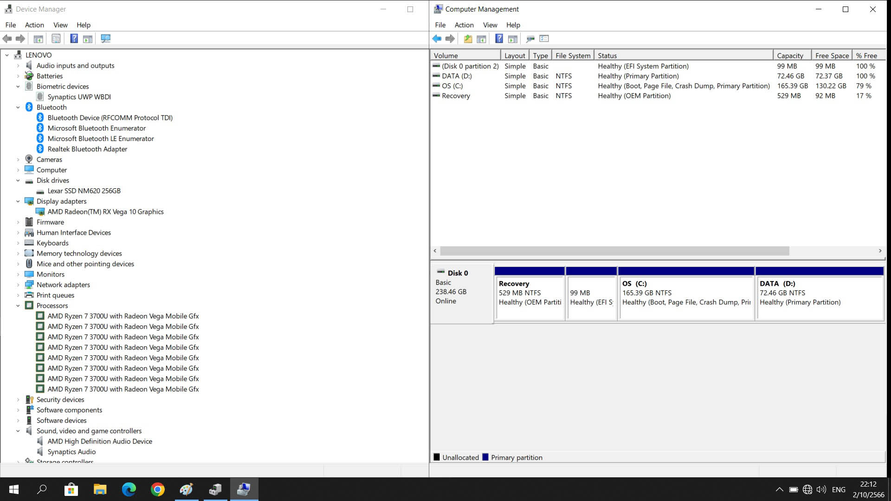891x501 pixels.
Task: Collapse Bluetooth category
Action: point(18,108)
